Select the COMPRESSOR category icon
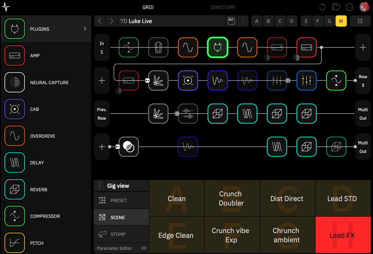 click(15, 216)
